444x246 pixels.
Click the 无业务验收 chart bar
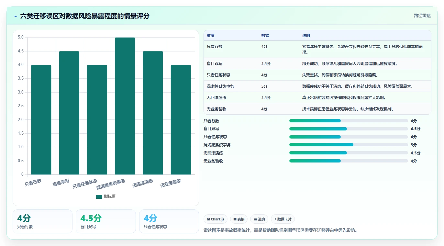tap(181, 120)
